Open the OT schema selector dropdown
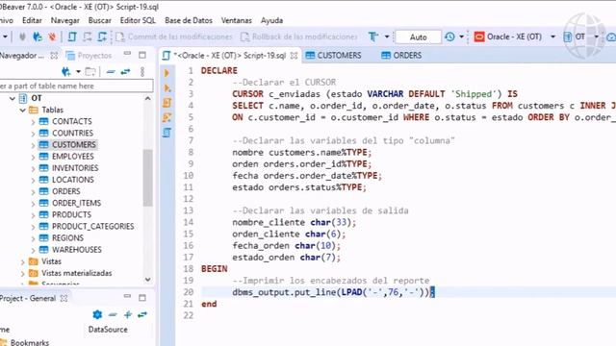The width and height of the screenshot is (616, 346). coord(597,37)
